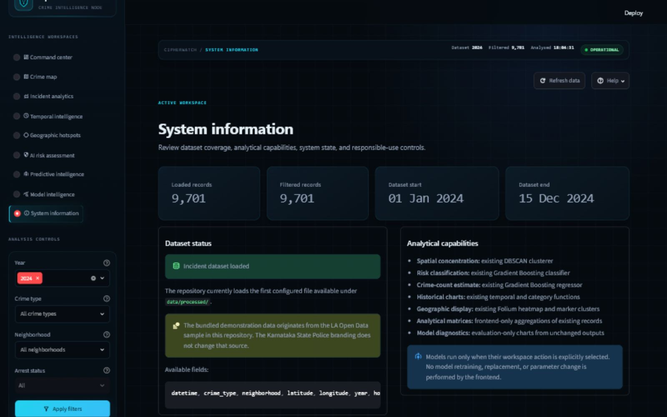Click the warning icon in demonstration data notice
This screenshot has width=667, height=417.
[176, 326]
